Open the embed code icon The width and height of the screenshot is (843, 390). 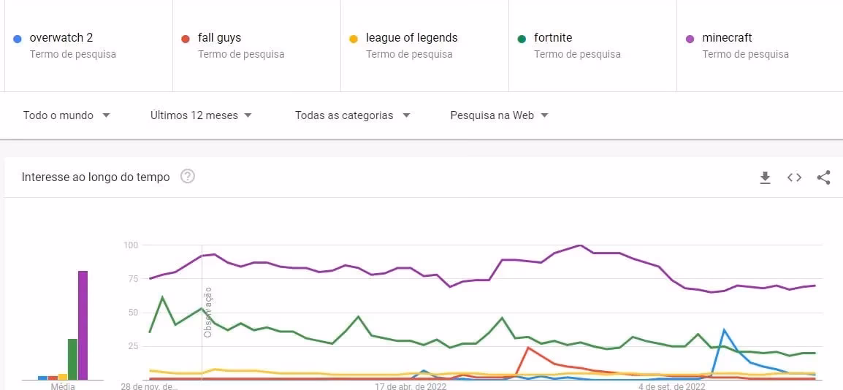point(794,177)
